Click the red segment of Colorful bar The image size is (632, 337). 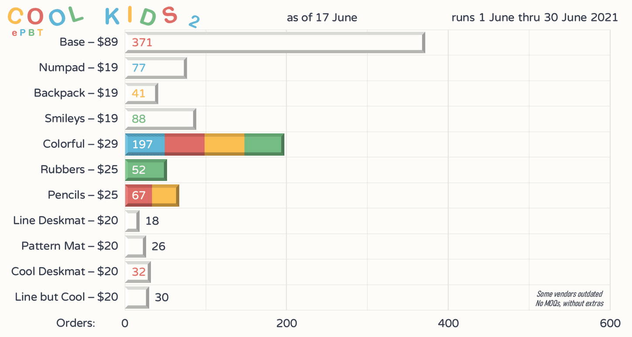tap(184, 144)
